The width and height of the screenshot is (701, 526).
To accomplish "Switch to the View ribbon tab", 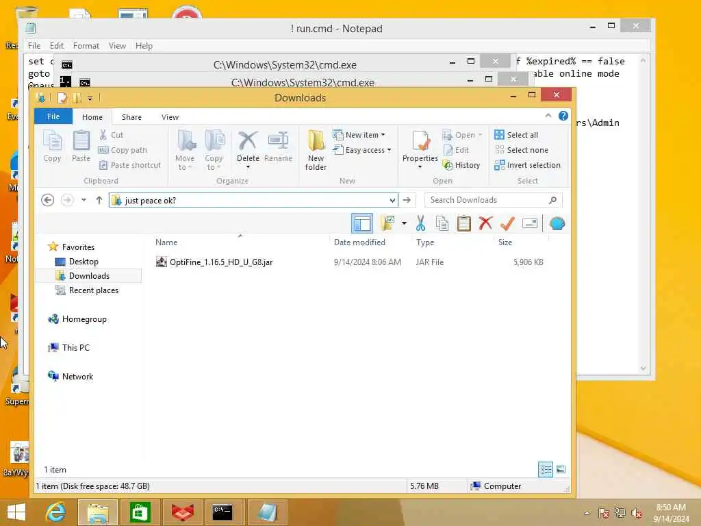I will 170,116.
